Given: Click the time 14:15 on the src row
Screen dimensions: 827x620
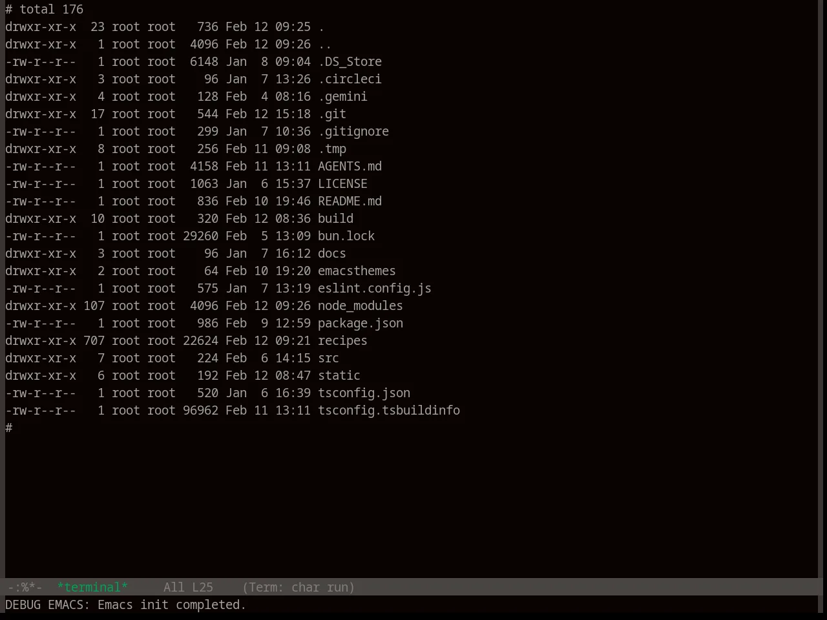Looking at the screenshot, I should tap(293, 358).
